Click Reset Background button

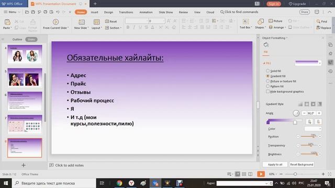(x=301, y=164)
